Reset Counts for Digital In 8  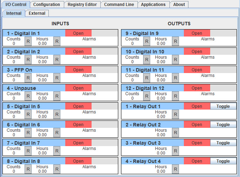[x=28, y=169]
